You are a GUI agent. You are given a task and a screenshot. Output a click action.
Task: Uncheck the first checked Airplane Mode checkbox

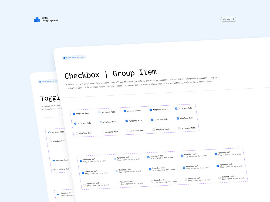74,113
